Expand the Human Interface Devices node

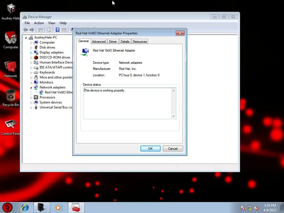[x=31, y=62]
